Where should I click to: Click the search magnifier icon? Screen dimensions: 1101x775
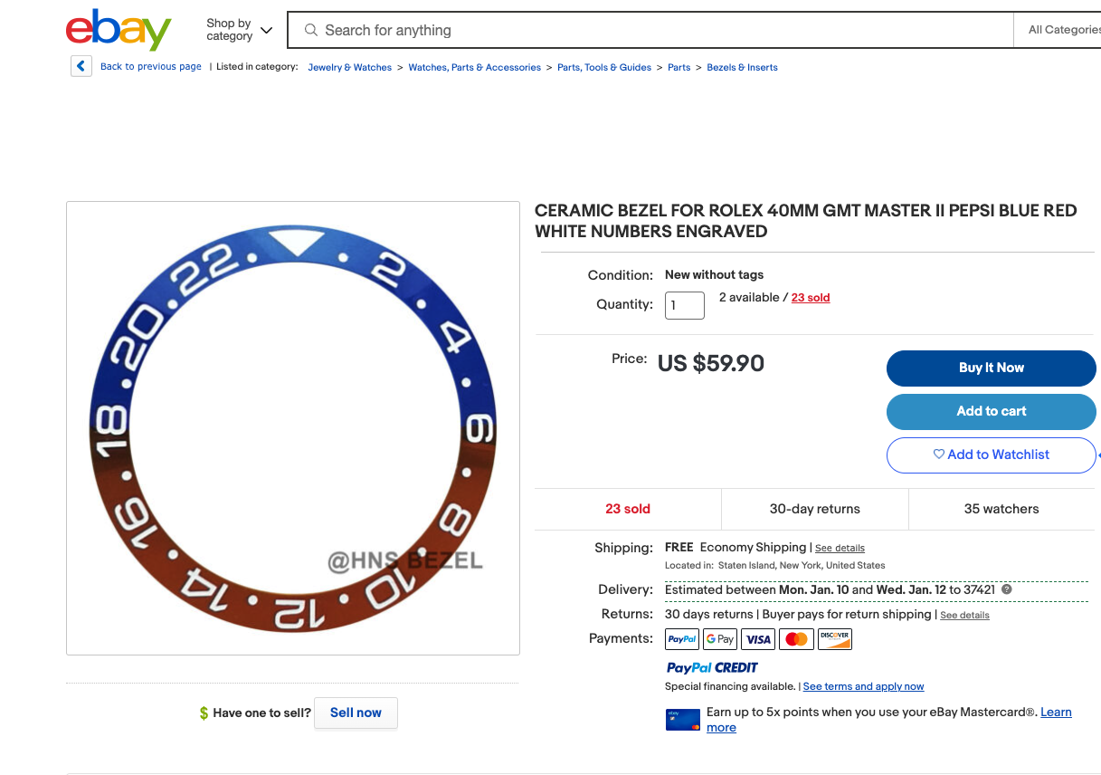coord(311,30)
